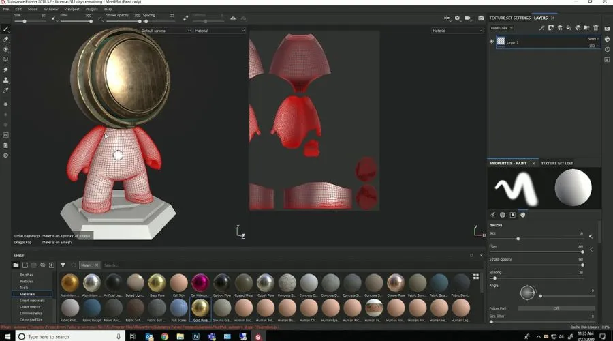Select the Material picker eyedropper
The image size is (613, 341).
coord(6,90)
